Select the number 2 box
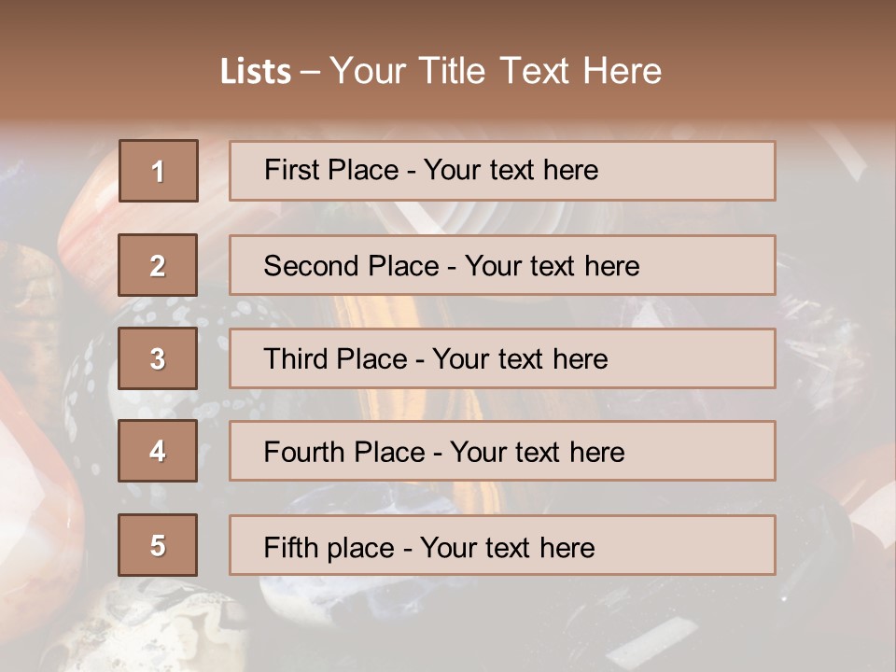Viewport: 896px width, 672px height. tap(158, 265)
